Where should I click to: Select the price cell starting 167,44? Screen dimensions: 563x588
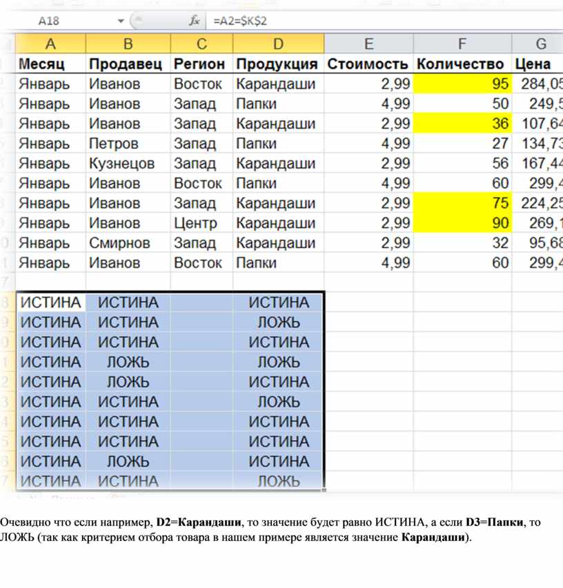pyautogui.click(x=537, y=163)
